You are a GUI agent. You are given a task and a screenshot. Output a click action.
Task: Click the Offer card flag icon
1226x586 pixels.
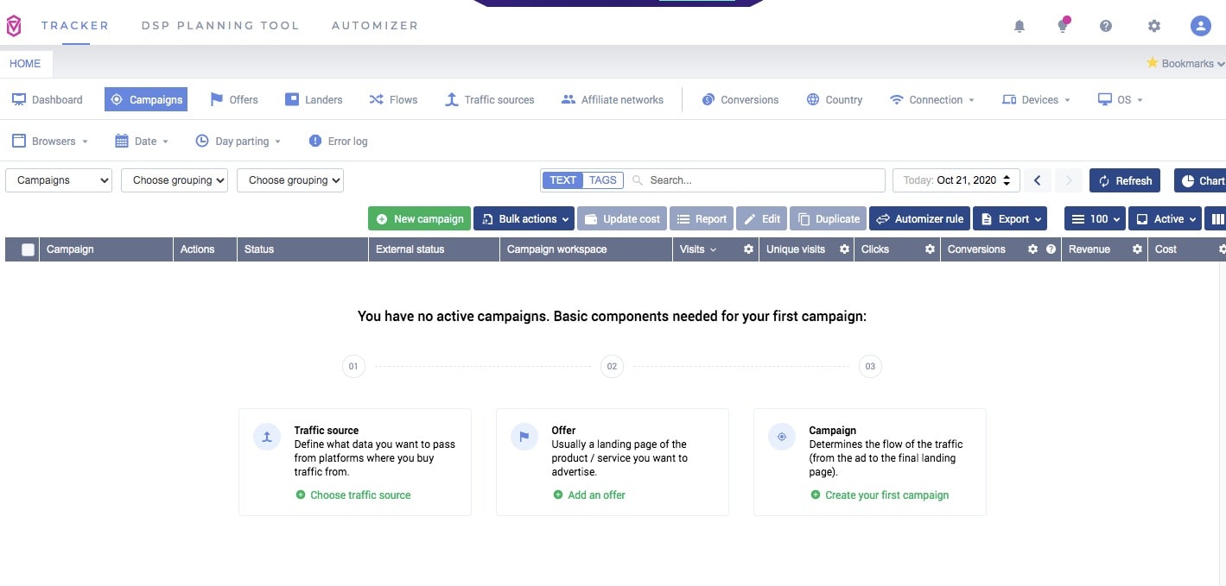click(524, 437)
